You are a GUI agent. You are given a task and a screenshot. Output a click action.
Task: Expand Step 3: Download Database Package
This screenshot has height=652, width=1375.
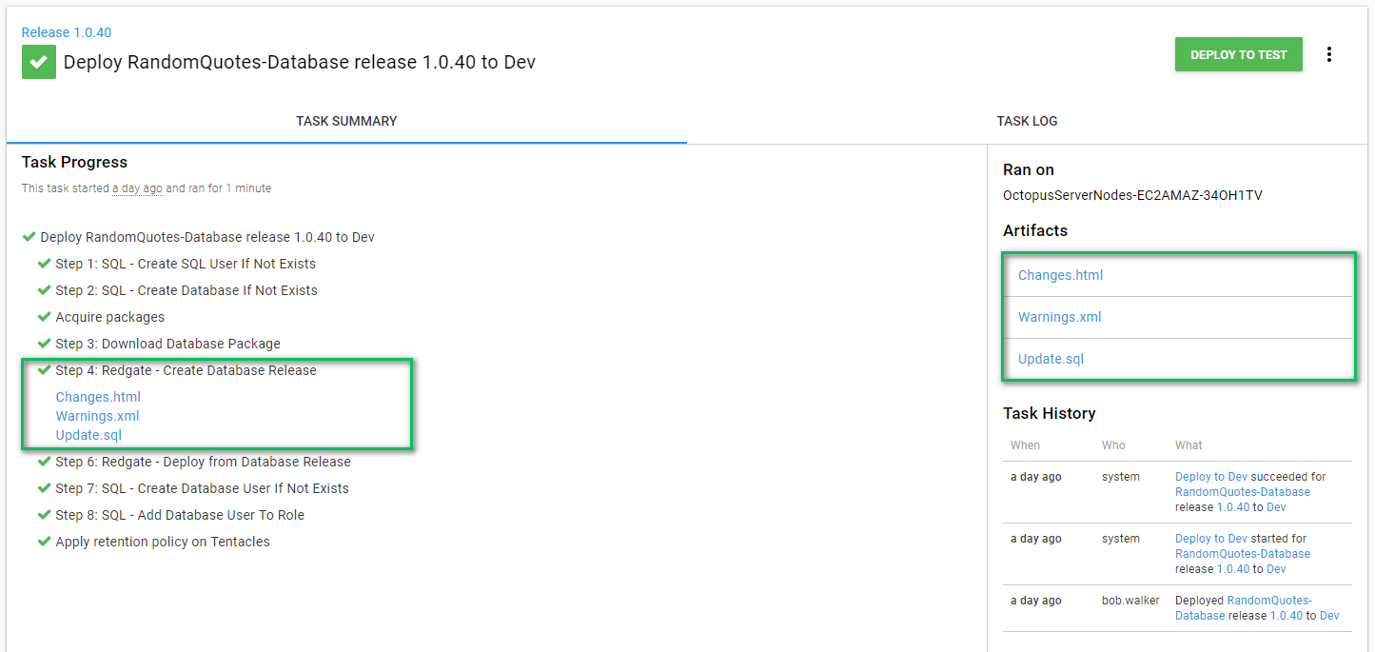[167, 344]
